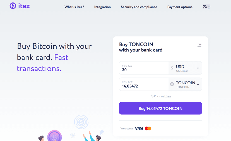Image resolution: width=231 pixels, height=141 pixels.
Task: Open the widget hamburger menu
Action: coord(199,44)
